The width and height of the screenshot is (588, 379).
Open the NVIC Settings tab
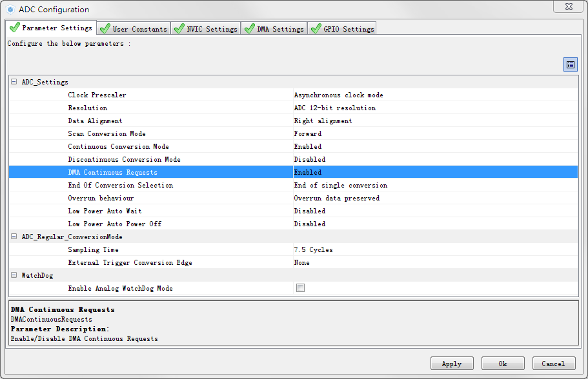pos(206,29)
